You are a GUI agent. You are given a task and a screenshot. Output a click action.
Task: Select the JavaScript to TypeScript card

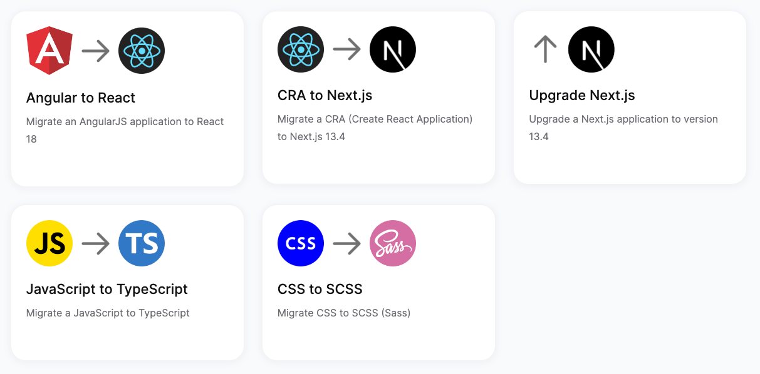(127, 281)
